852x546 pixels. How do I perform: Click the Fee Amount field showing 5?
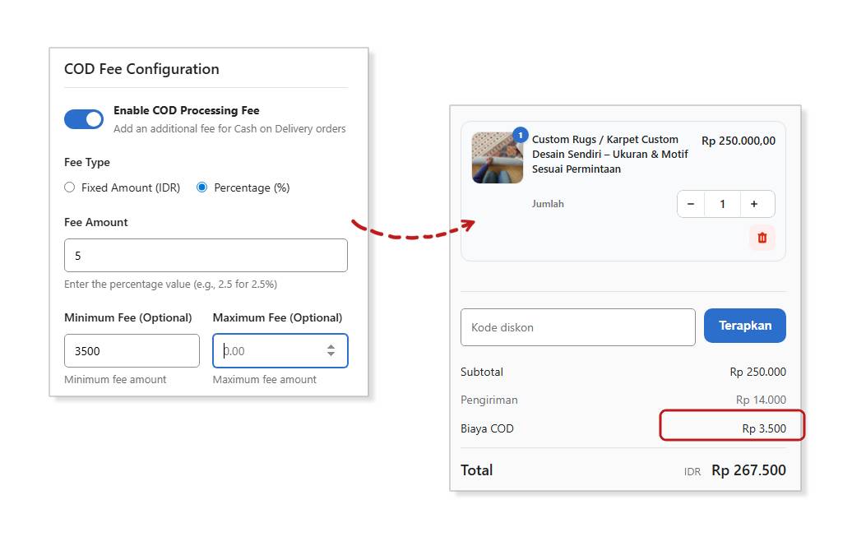[206, 255]
